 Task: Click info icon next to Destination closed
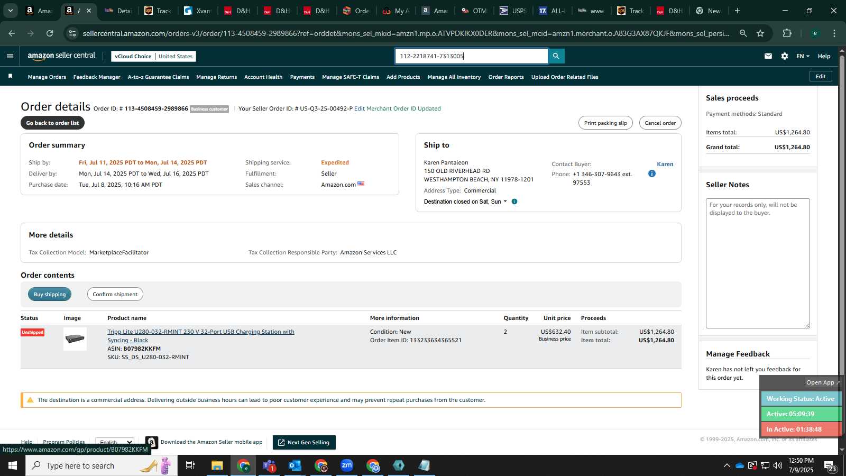514,202
